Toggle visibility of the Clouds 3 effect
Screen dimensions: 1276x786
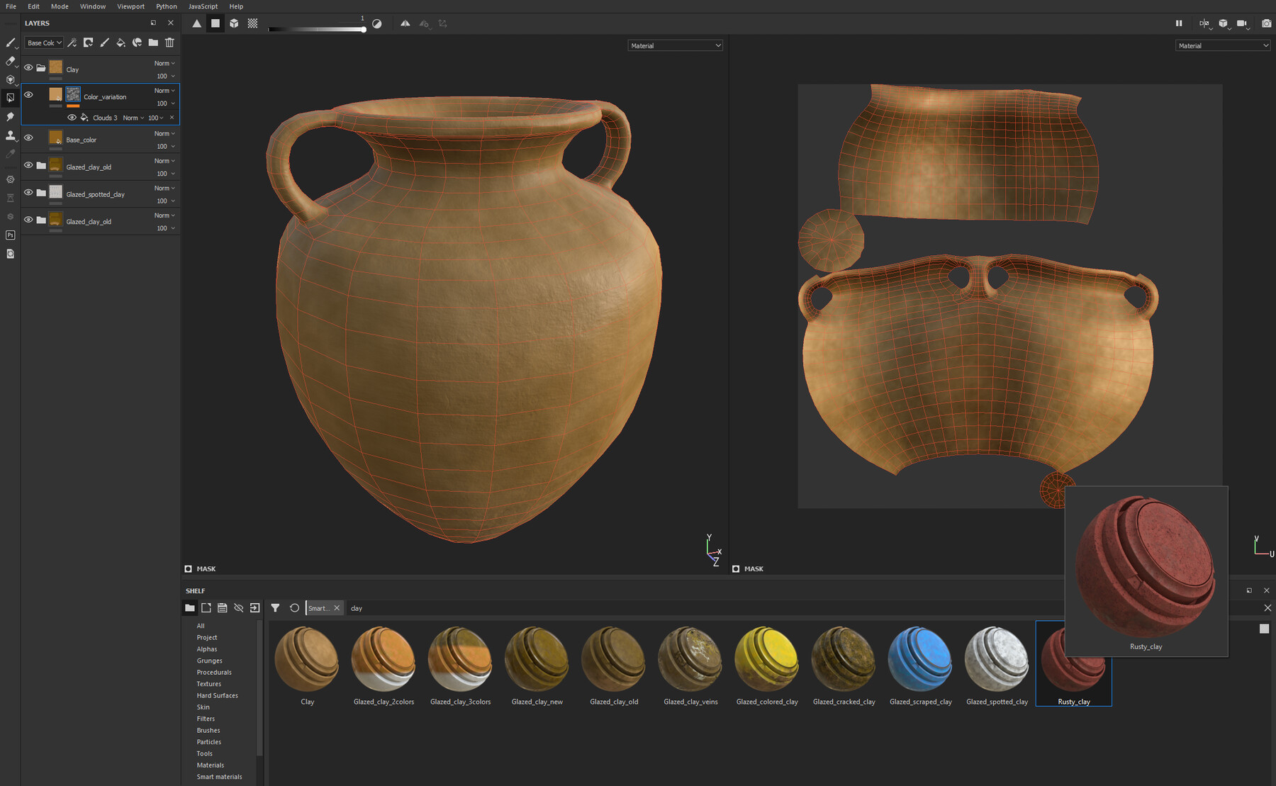[72, 117]
